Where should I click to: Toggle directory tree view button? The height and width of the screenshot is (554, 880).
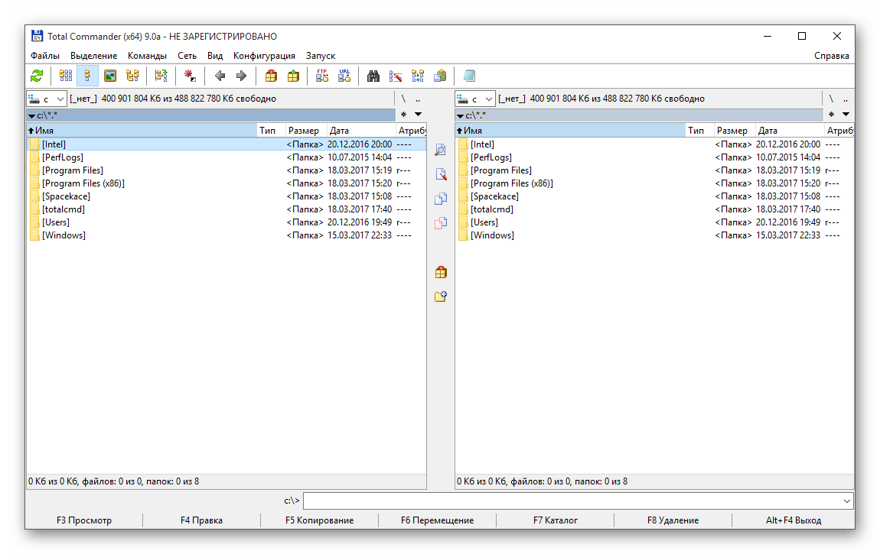point(132,76)
